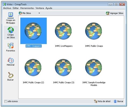The height and width of the screenshot is (107, 128).
Task: Click the IHMC Public Cmaps (2) label
Action: point(33,82)
